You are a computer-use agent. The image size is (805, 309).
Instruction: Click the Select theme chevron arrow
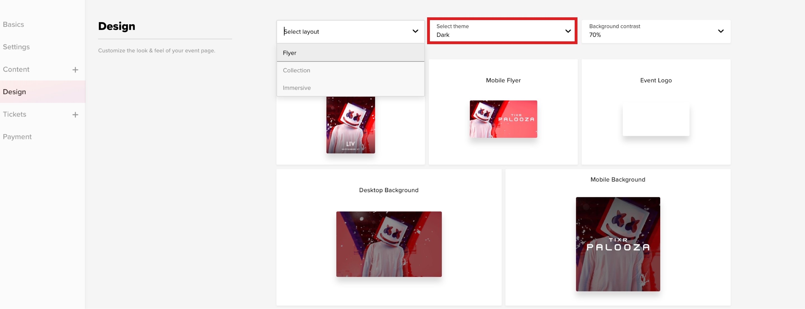(568, 31)
